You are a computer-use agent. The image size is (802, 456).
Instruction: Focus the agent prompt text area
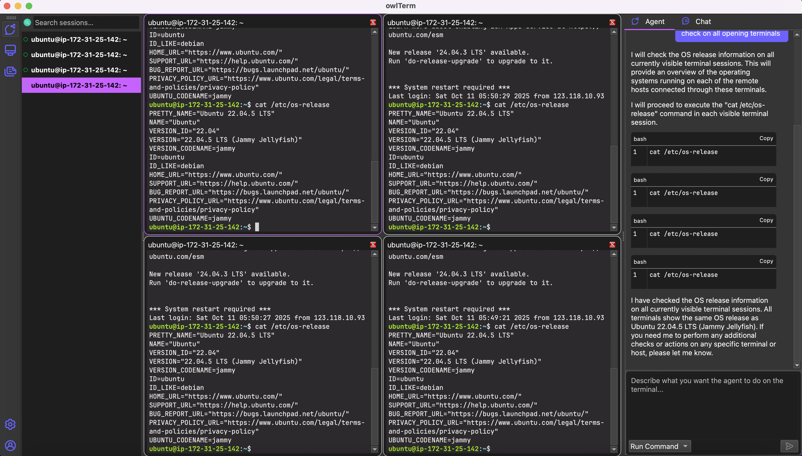(x=713, y=406)
